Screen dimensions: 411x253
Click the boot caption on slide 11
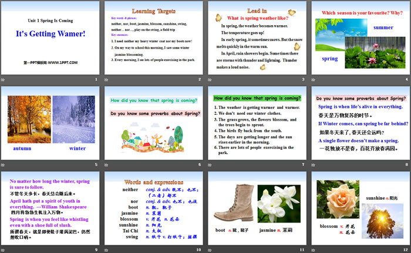click(232, 230)
